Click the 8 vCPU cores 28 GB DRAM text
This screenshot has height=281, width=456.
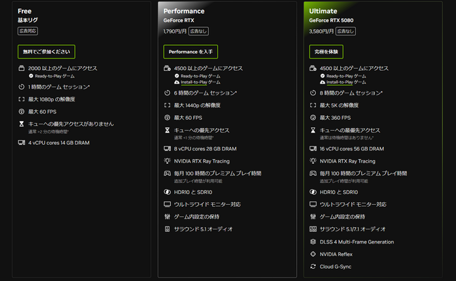tap(205, 149)
